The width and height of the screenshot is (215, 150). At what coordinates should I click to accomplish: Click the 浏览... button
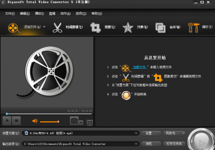coord(151,144)
